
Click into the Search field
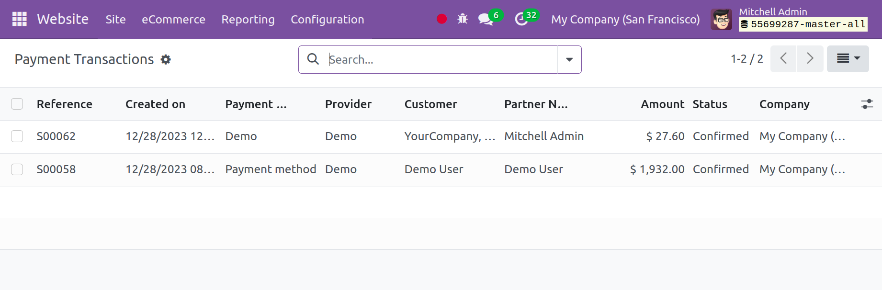[x=441, y=60]
